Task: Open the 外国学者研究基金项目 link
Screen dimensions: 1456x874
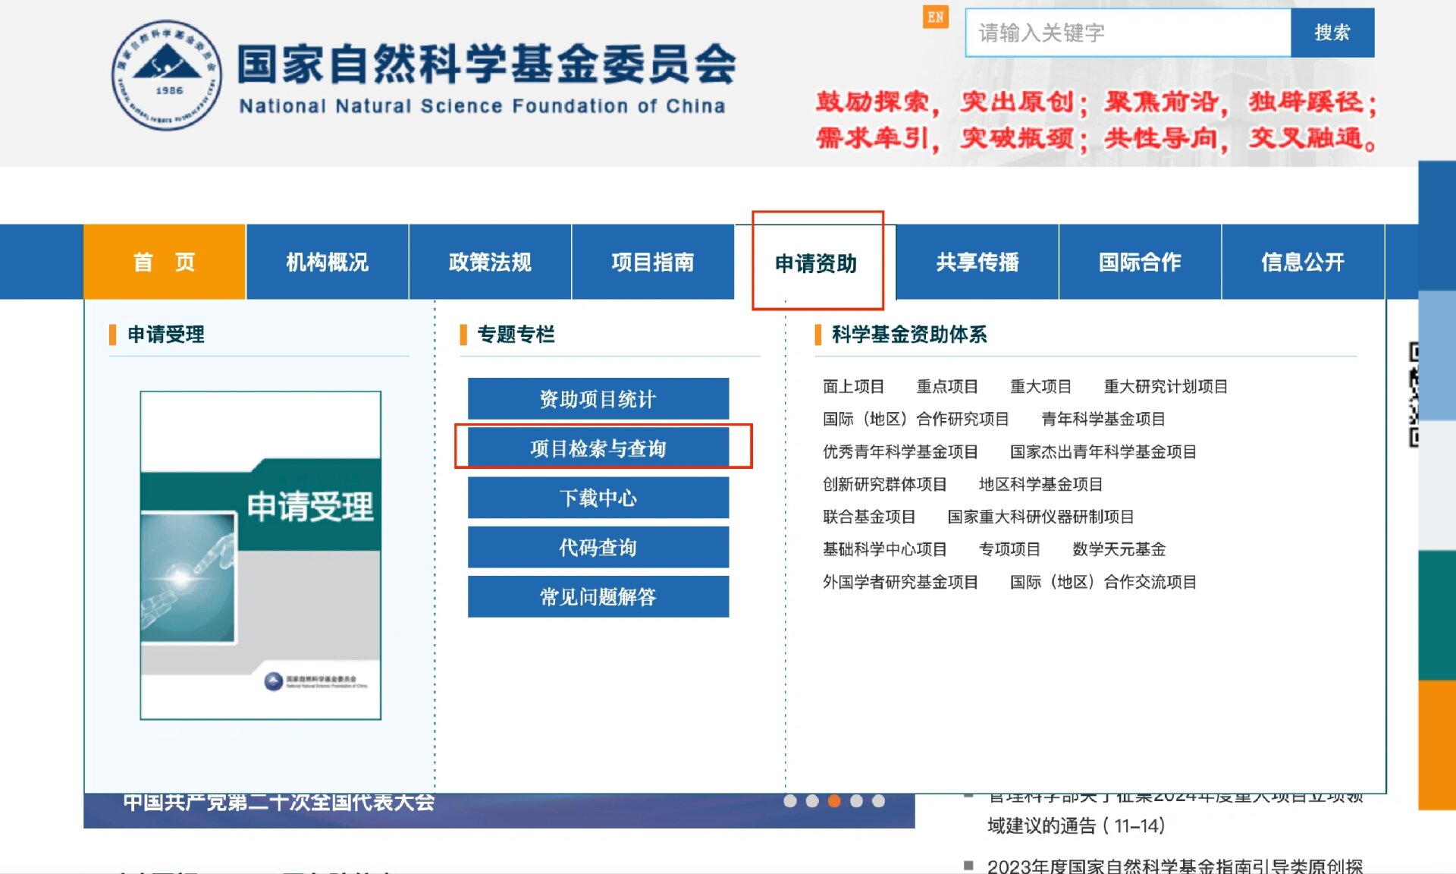Action: 900,582
